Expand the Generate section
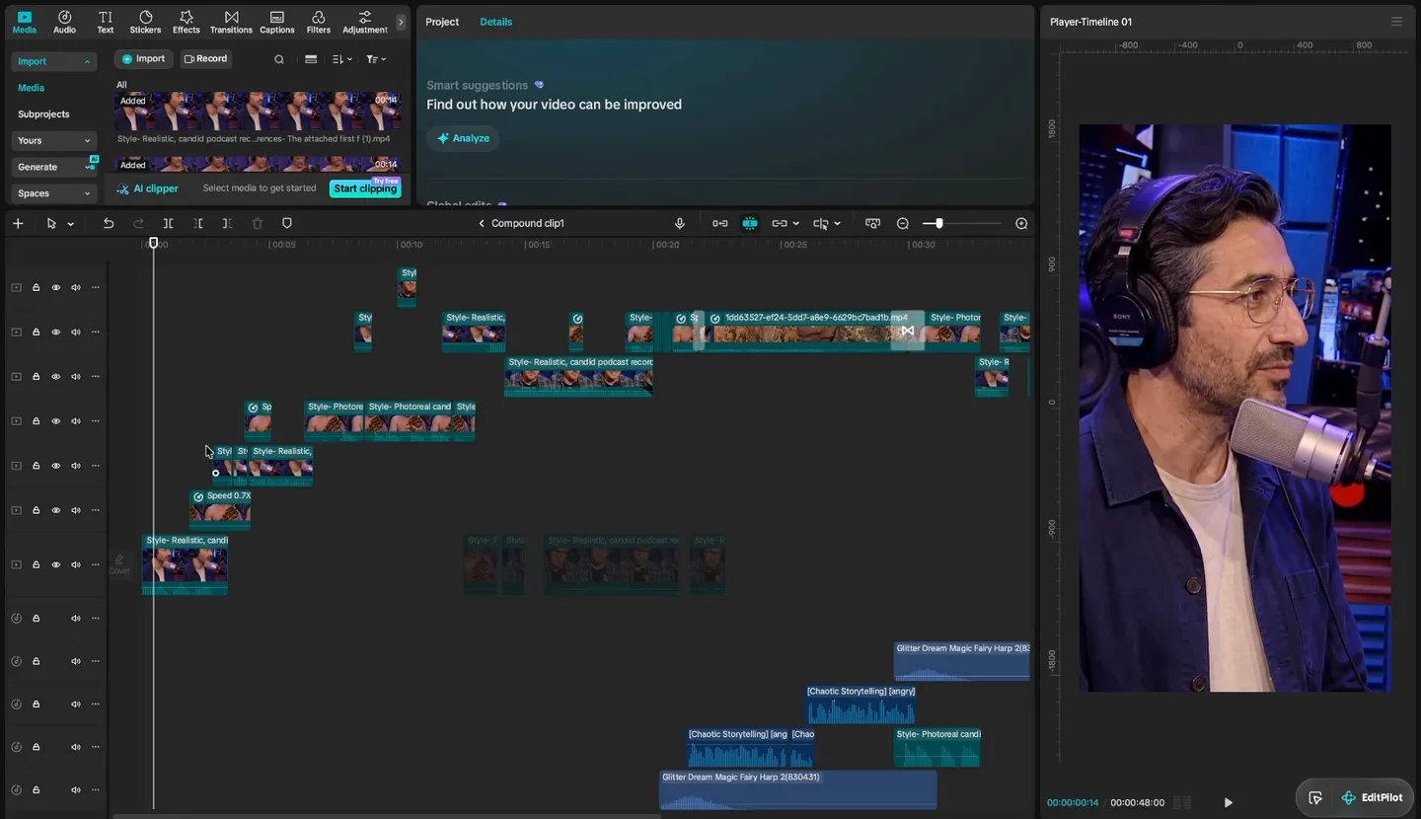 click(54, 167)
